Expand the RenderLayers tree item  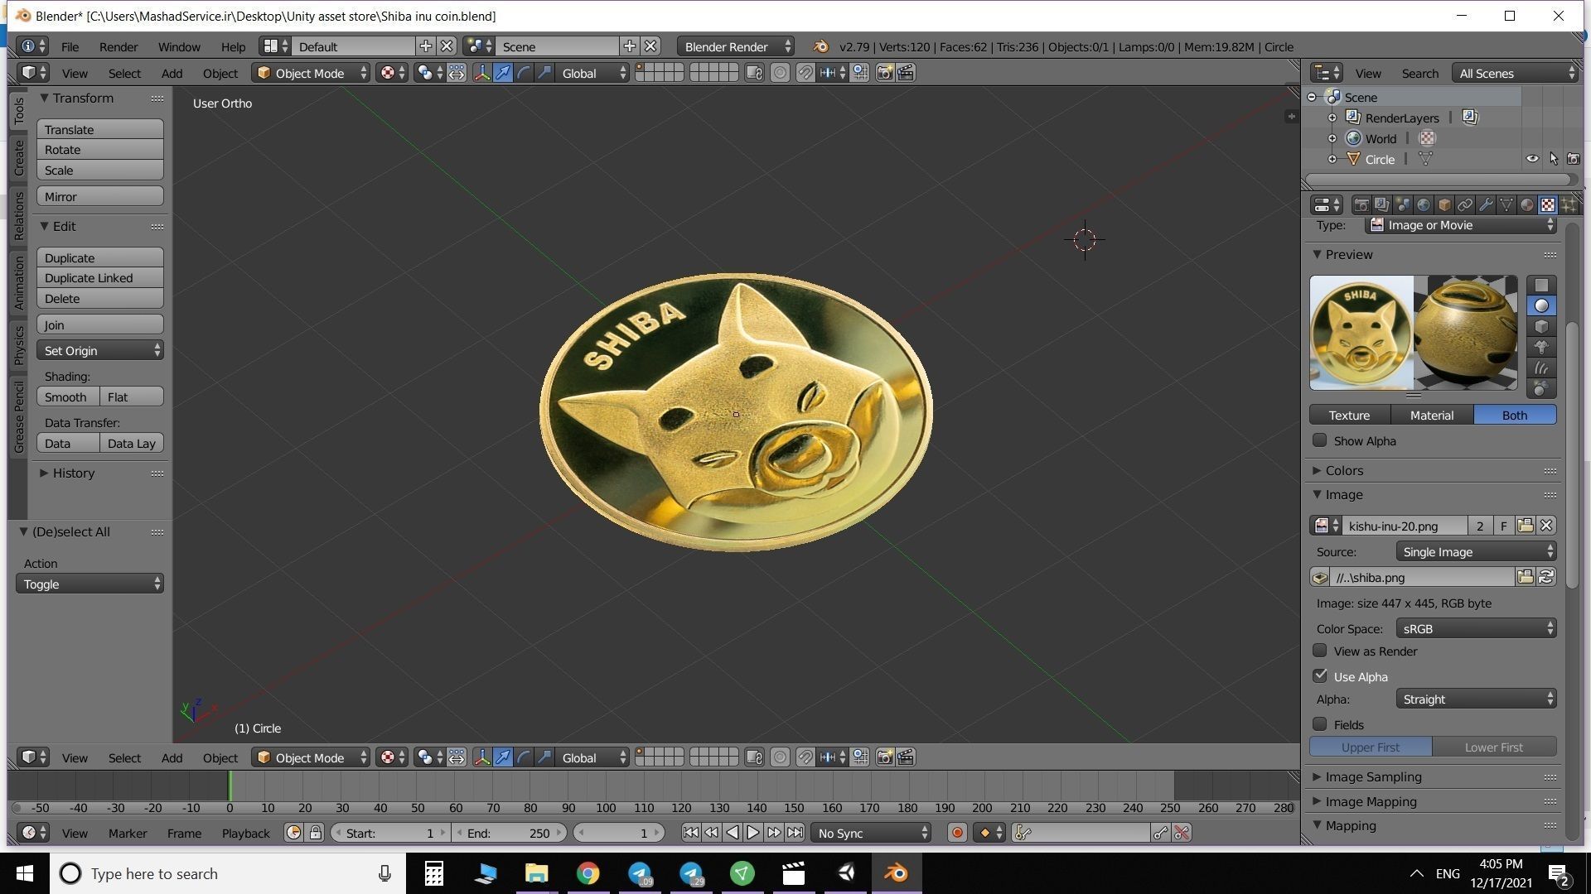click(1332, 118)
